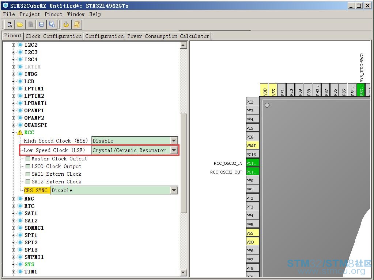Enable the Master Clock Output checkbox
The image size is (374, 280).
28,159
